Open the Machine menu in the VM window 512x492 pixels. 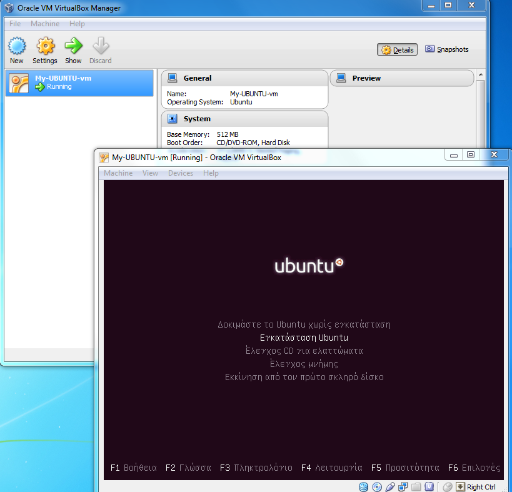118,173
